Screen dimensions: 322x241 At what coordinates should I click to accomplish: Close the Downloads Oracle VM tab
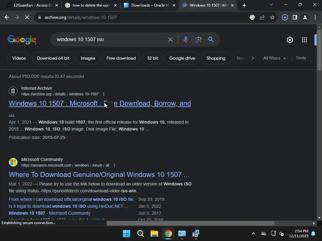click(174, 5)
